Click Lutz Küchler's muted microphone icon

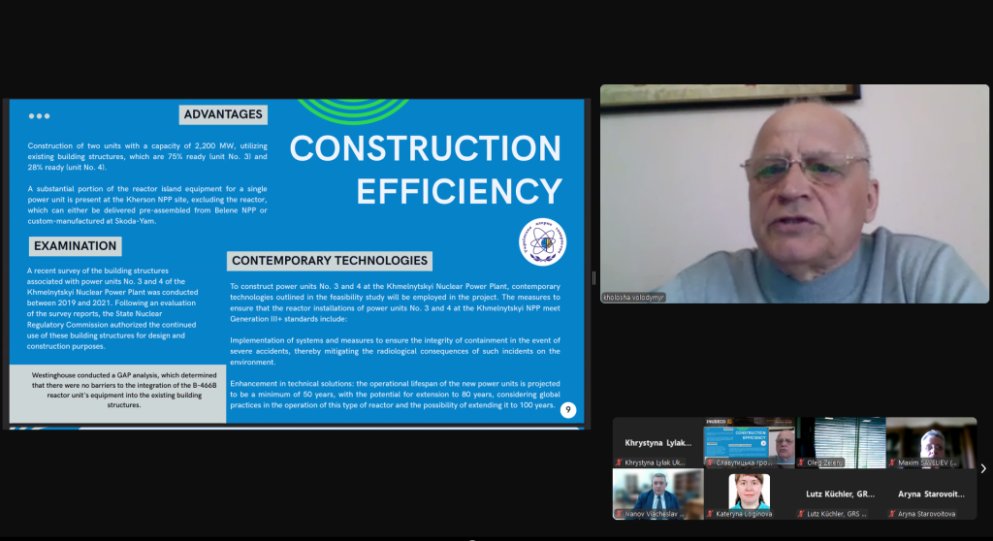pyautogui.click(x=802, y=514)
